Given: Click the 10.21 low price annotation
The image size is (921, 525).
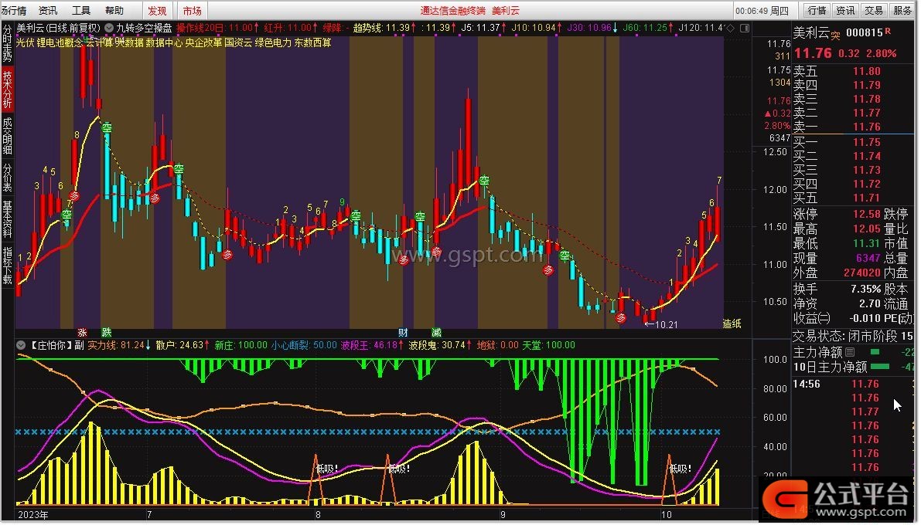Looking at the screenshot, I should point(666,324).
